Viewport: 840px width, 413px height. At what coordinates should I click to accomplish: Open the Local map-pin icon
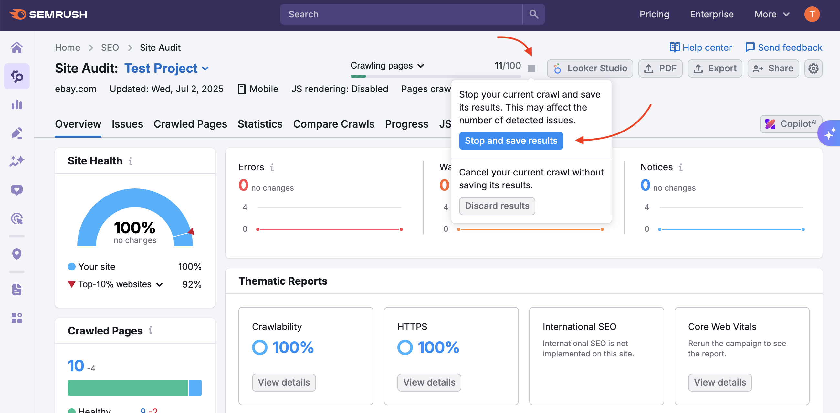17,254
